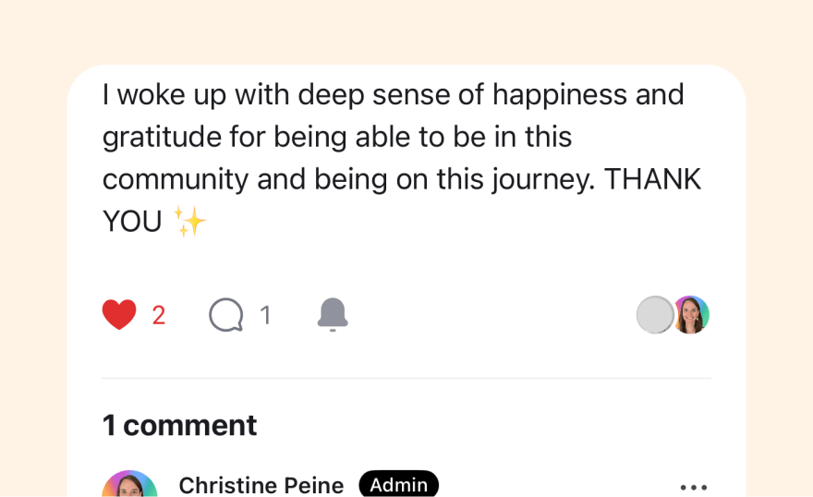Click the word "community" in the post
The height and width of the screenshot is (497, 813).
[x=176, y=179]
